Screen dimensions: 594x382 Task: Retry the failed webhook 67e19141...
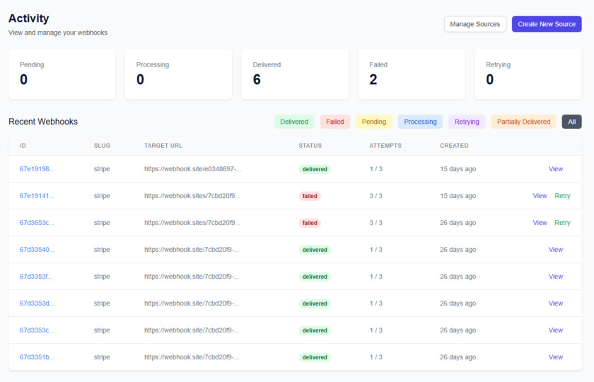562,196
